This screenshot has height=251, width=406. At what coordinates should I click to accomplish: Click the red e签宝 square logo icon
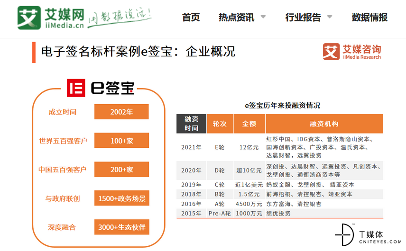[x=76, y=88]
